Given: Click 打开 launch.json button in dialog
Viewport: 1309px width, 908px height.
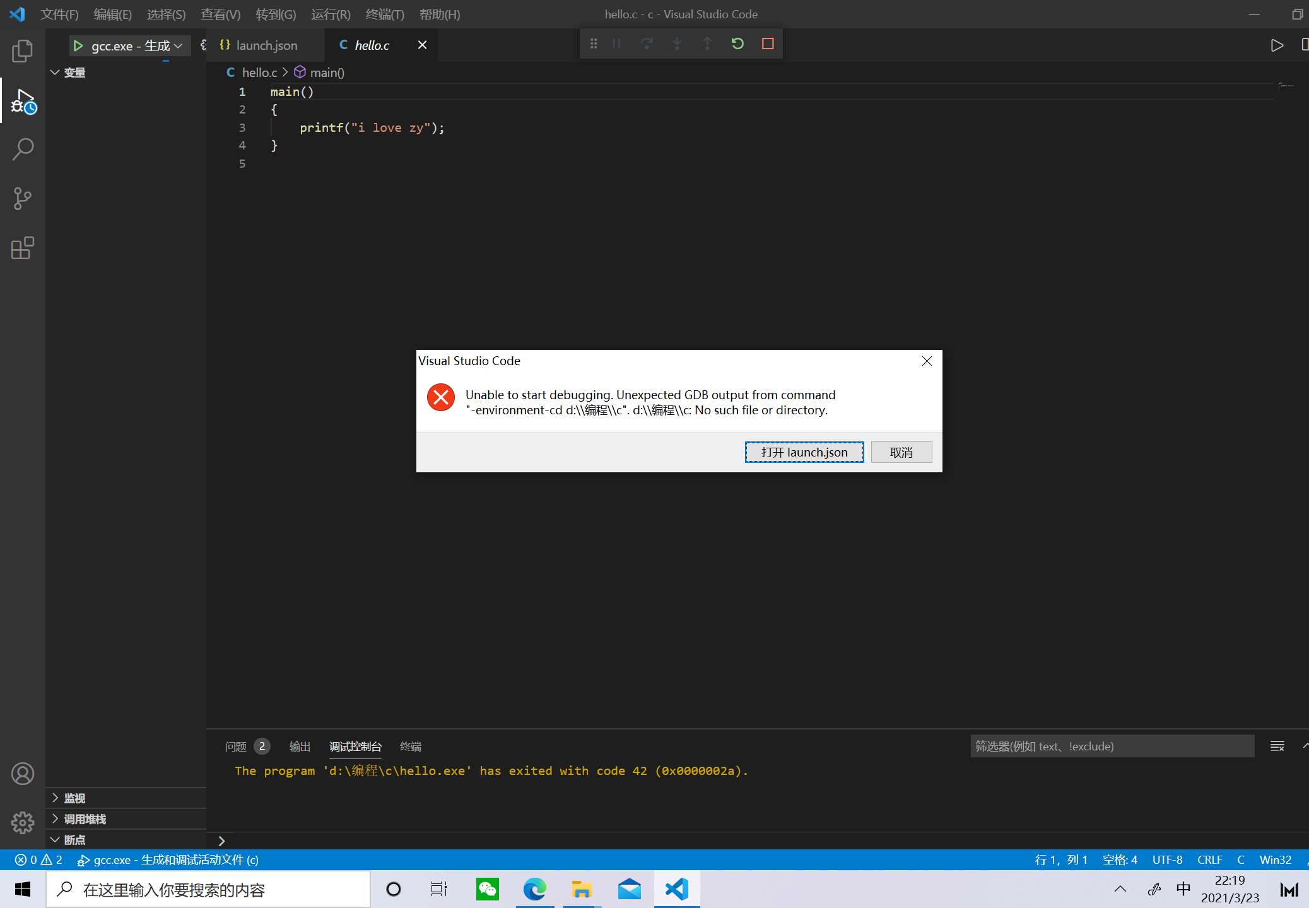Looking at the screenshot, I should pyautogui.click(x=804, y=452).
